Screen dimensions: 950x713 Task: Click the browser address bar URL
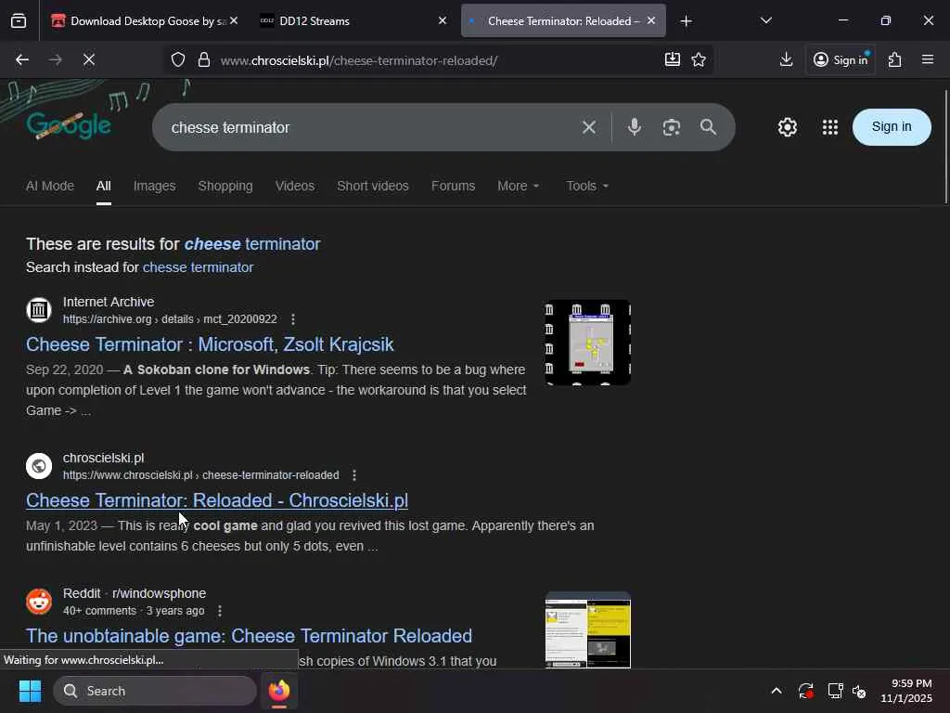(359, 60)
